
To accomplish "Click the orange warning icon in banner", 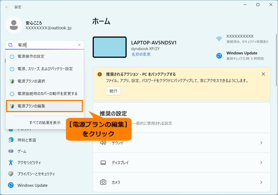I will (100, 74).
